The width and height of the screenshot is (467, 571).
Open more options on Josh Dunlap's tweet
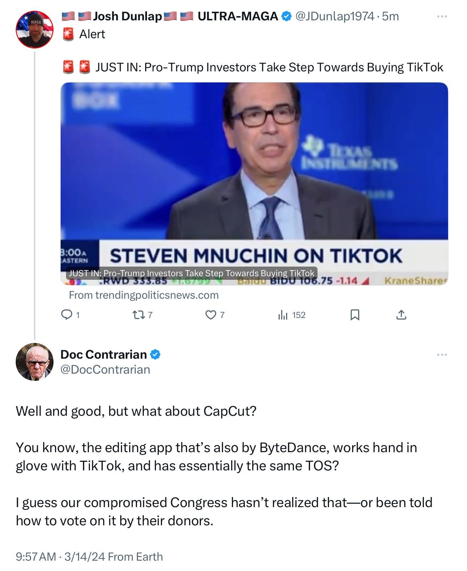pyautogui.click(x=442, y=16)
